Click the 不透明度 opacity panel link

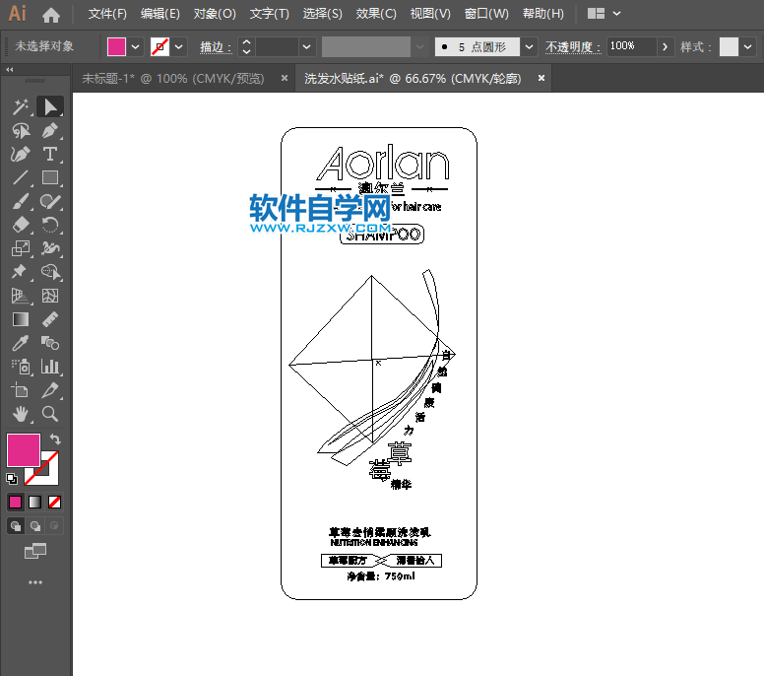(x=573, y=47)
